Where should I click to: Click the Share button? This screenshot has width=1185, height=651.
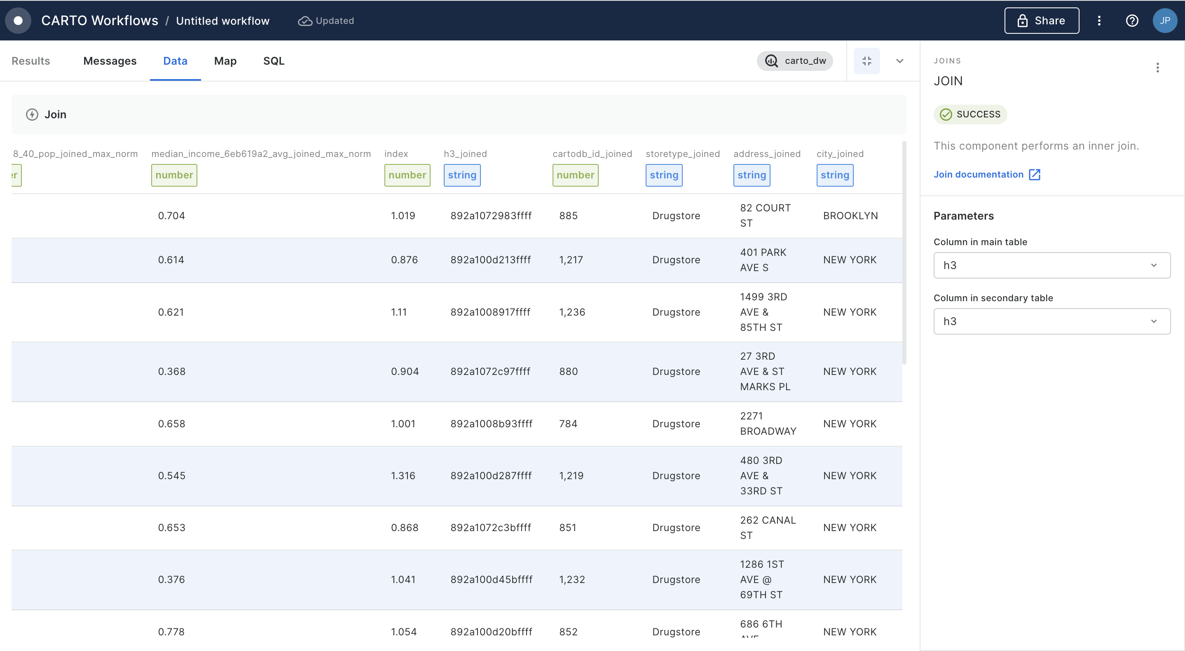coord(1042,21)
